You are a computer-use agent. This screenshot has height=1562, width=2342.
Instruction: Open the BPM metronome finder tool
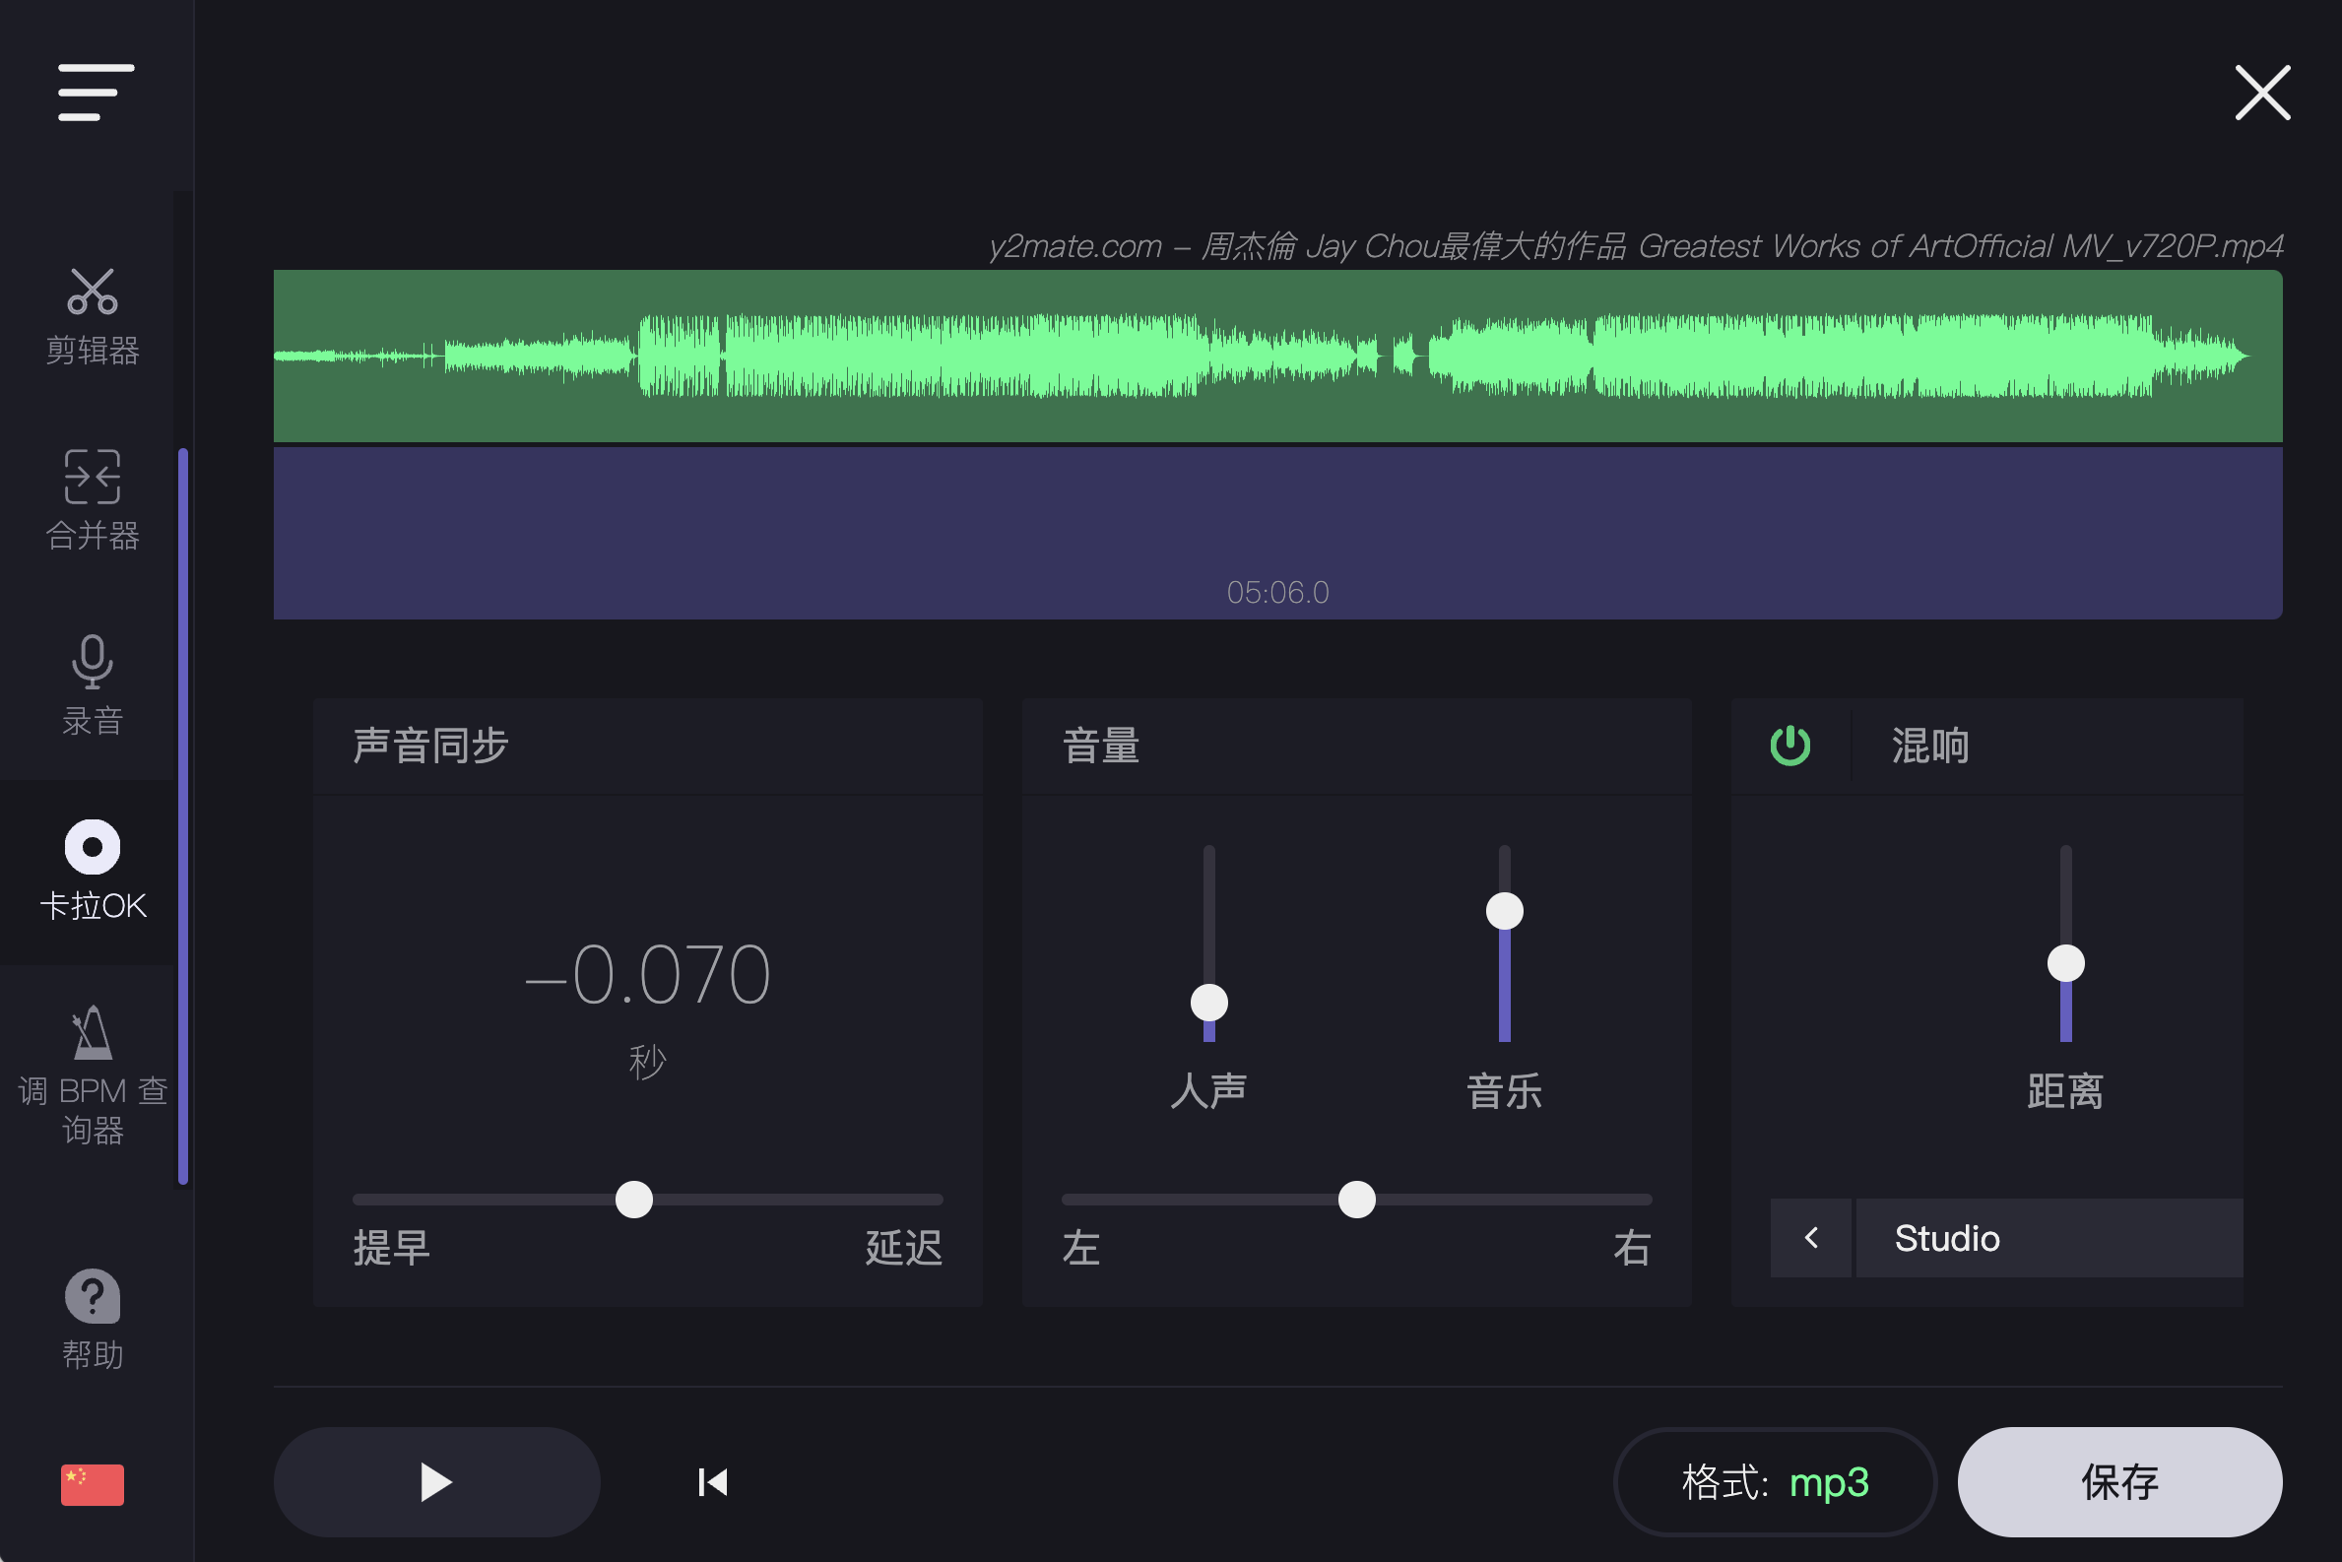(93, 1074)
